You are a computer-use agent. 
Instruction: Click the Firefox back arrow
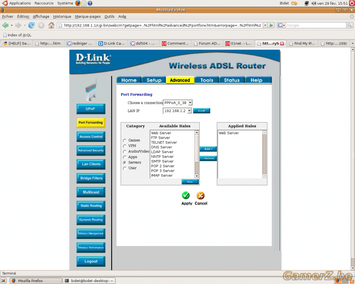pos(5,26)
